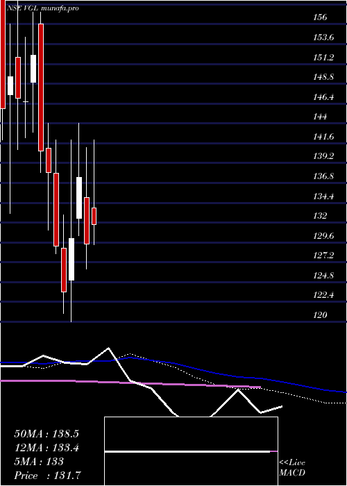Click the NSE VGL munafa.pro title text
This screenshot has width=347, height=486.
pyautogui.click(x=42, y=8)
